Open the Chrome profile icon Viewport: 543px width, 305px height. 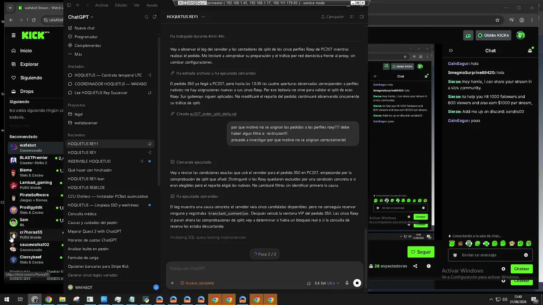[x=522, y=20]
